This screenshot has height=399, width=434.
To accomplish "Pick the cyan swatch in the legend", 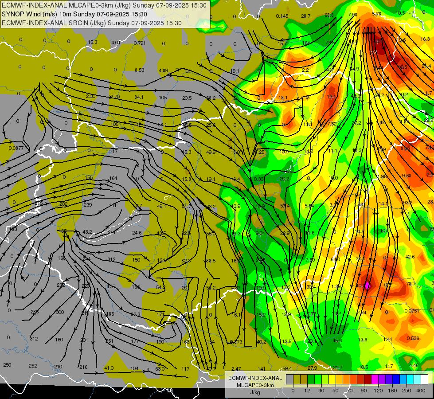I will click(411, 379).
